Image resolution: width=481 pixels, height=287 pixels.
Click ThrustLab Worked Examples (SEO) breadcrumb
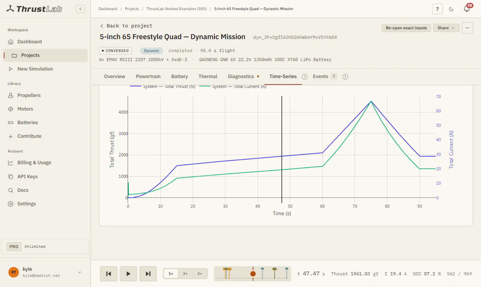coord(176,9)
